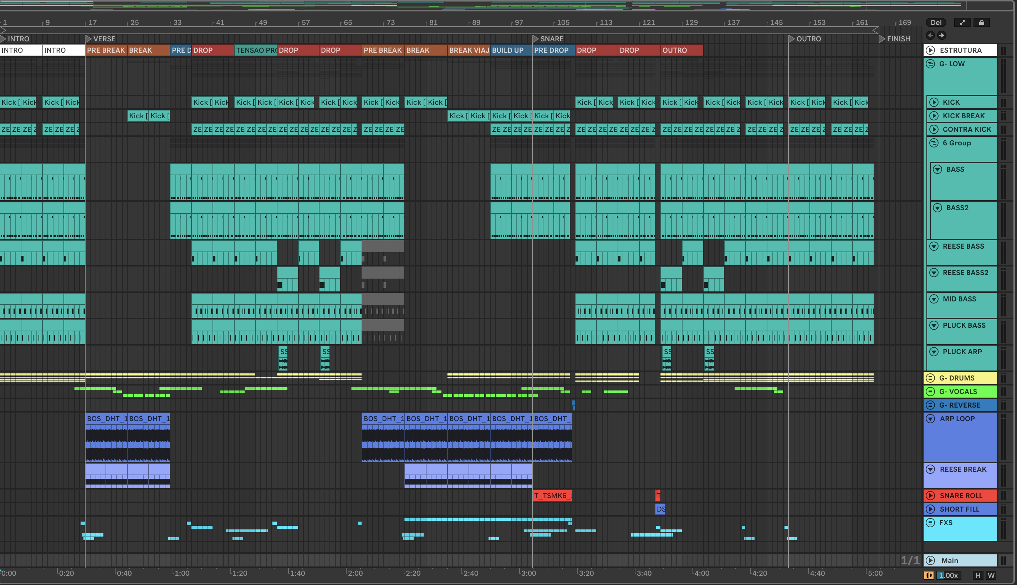Click the KICK BREAK track play icon
1017x585 pixels.
click(934, 116)
